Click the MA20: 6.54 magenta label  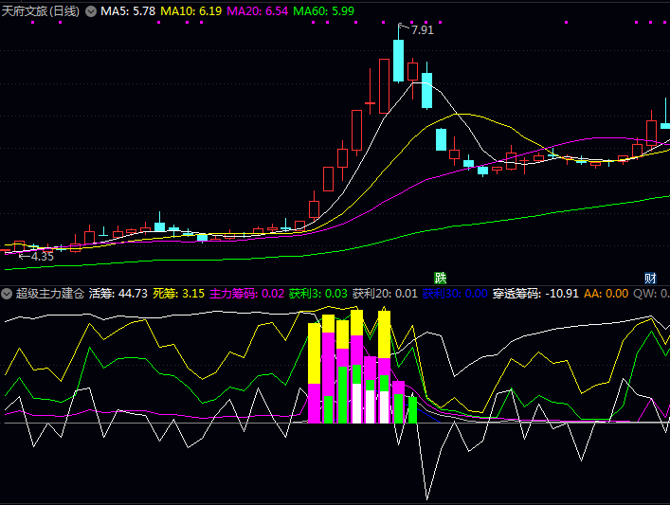tap(258, 11)
